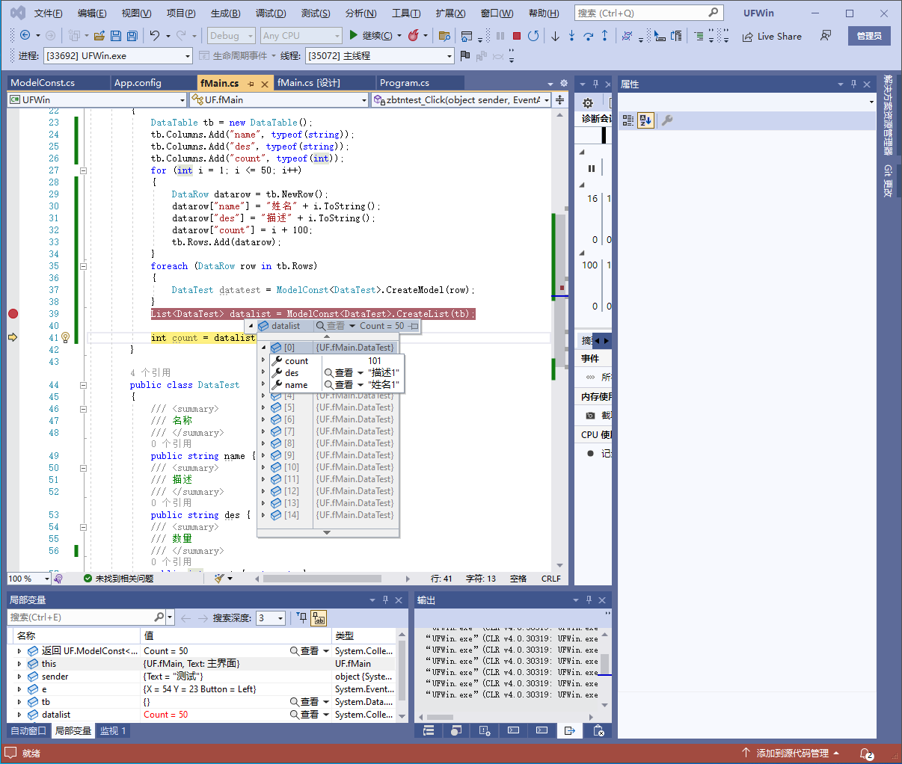Pause diagnostic events with pause icon
This screenshot has height=764, width=902.
click(592, 168)
